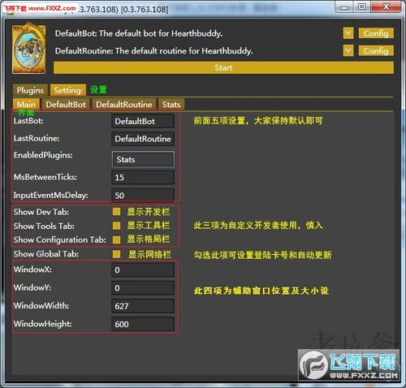This screenshot has width=406, height=388.
Task: Open Config for DefaultBot
Action: [376, 33]
